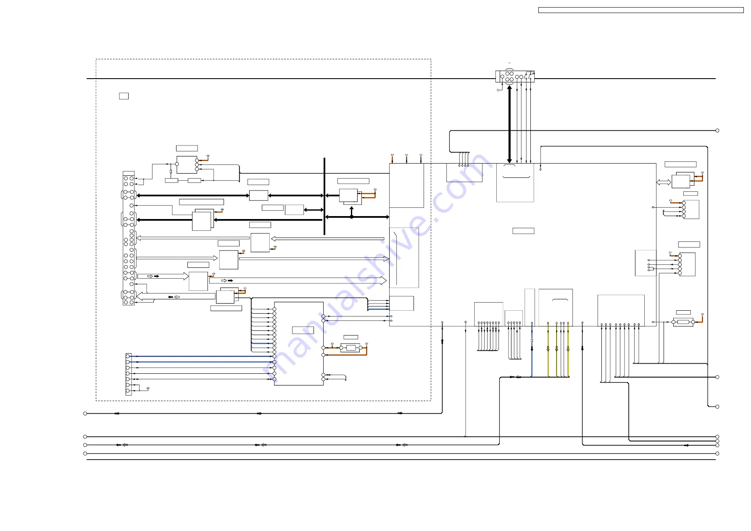Select the resonator symbol with orange wiring beside the many-pinned IC

pyautogui.click(x=350, y=348)
